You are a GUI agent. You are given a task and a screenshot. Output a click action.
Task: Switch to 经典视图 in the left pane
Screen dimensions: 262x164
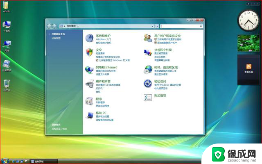click(x=56, y=38)
